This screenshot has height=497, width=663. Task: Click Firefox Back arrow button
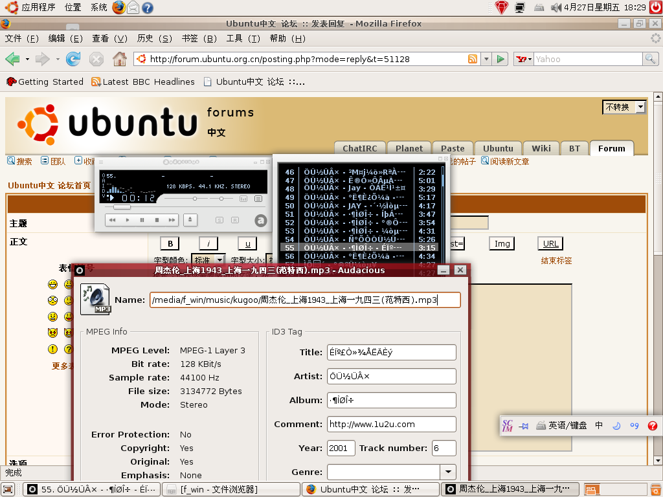click(x=13, y=59)
